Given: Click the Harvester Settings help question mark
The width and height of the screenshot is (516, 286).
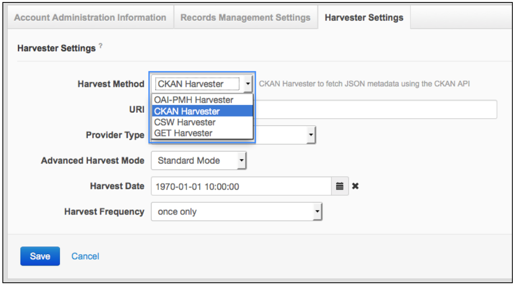Looking at the screenshot, I should click(x=101, y=46).
